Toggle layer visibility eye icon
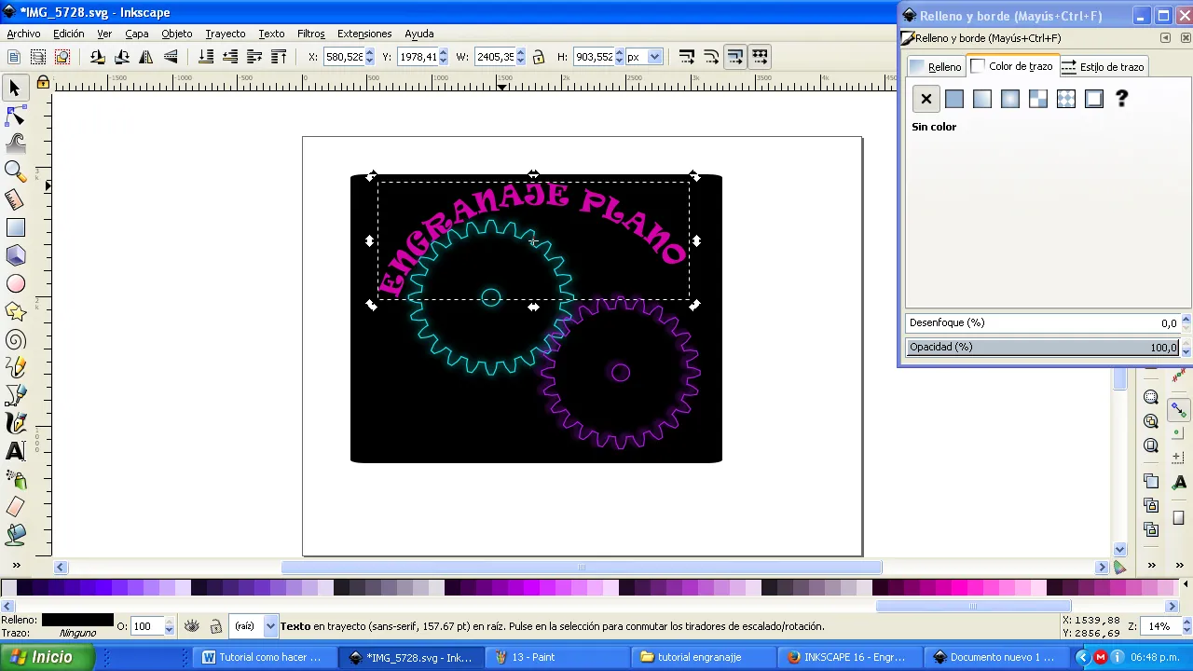 tap(192, 626)
